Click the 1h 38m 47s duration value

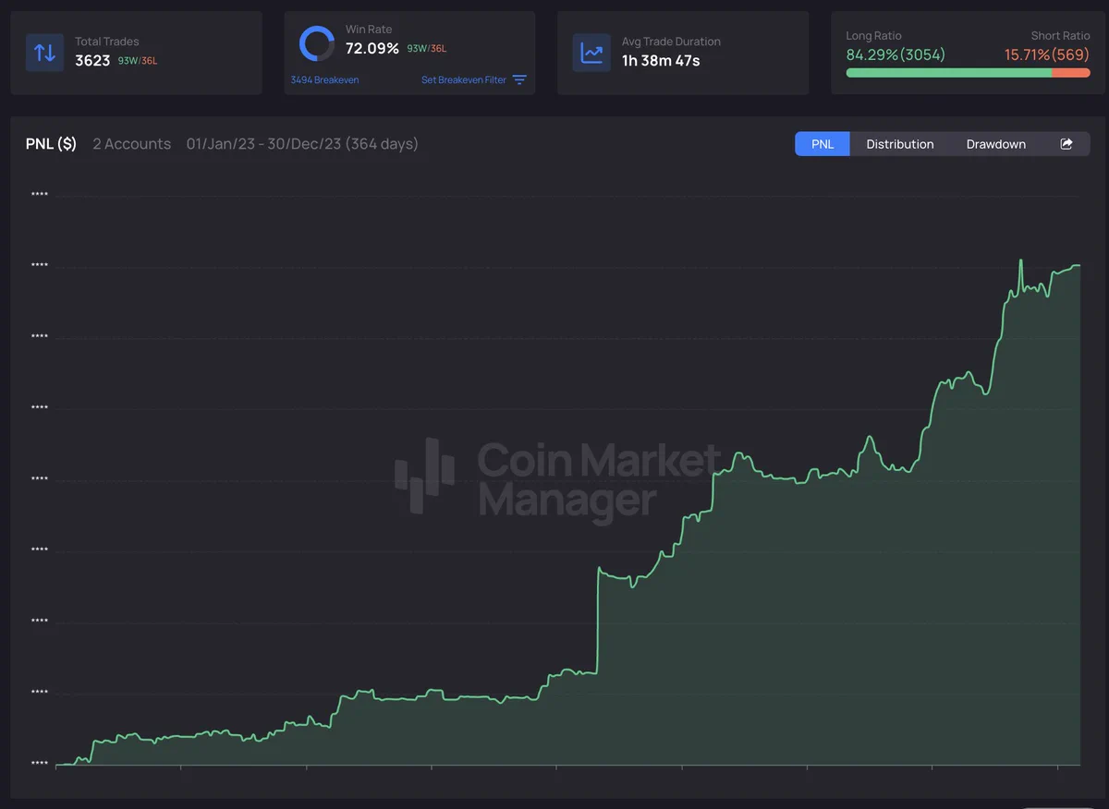(x=661, y=61)
